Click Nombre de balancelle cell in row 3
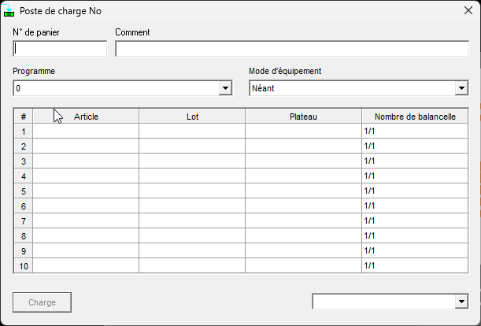This screenshot has height=326, width=481. [415, 161]
